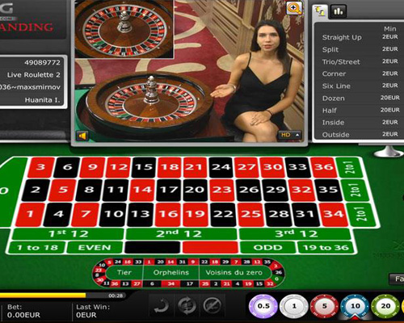Viewport: 404px width, 323px height.
Task: Bet on the red color field
Action: tap(210, 247)
